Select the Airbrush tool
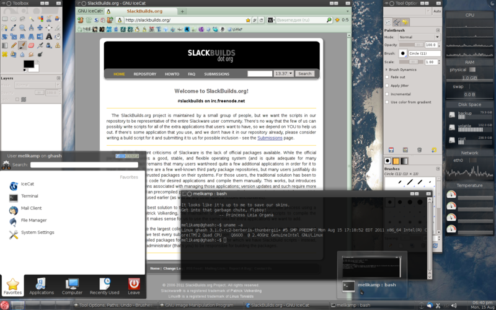 click(x=40, y=45)
